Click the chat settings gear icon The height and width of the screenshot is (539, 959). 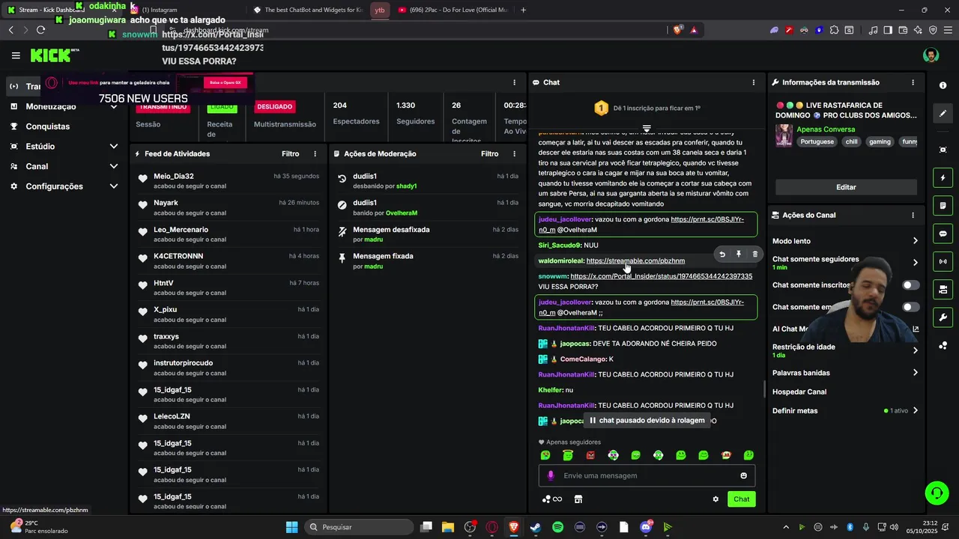(716, 499)
